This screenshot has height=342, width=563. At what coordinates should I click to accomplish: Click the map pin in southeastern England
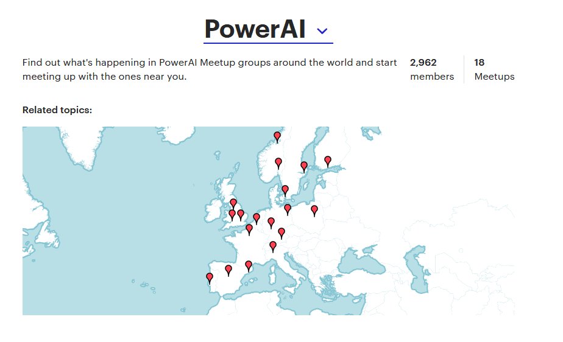(x=241, y=215)
